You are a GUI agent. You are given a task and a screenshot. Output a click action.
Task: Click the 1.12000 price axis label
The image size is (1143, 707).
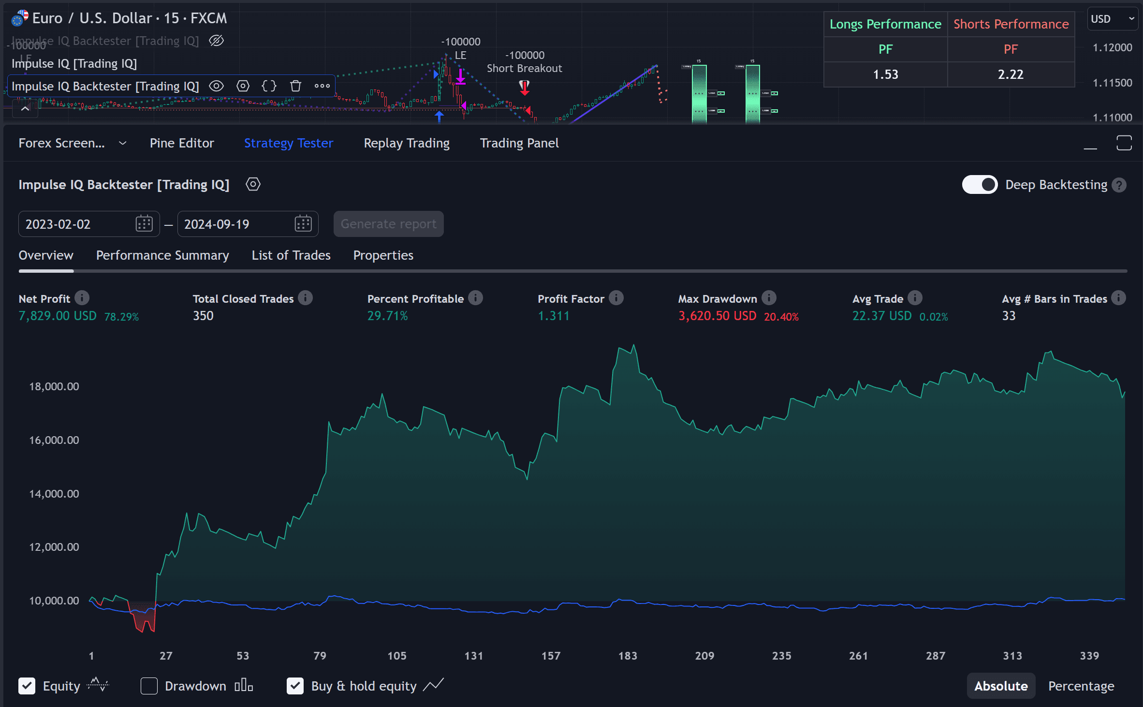[1112, 47]
